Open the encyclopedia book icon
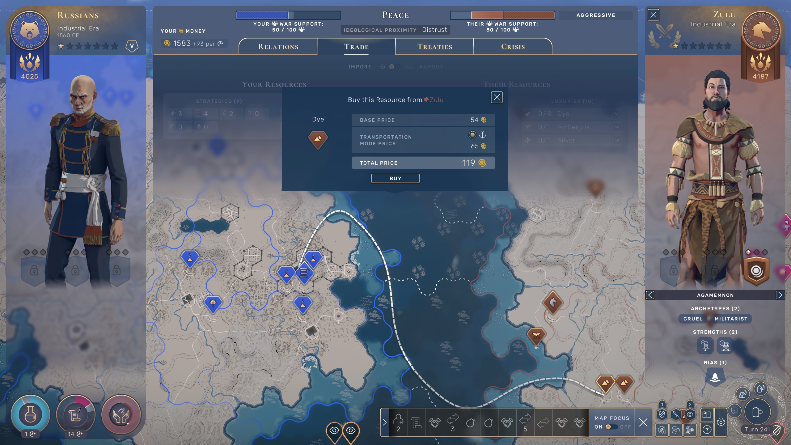This screenshot has width=791, height=445. tap(707, 415)
